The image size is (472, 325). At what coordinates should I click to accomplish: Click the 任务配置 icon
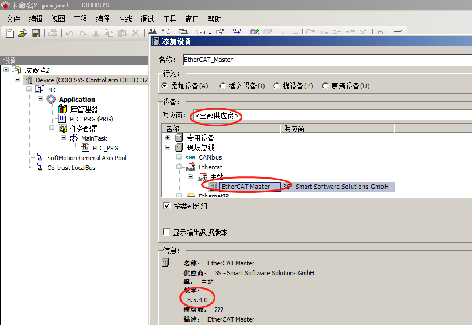tap(62, 129)
